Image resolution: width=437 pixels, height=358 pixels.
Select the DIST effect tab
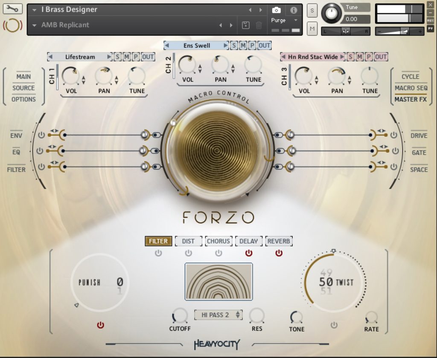click(188, 241)
